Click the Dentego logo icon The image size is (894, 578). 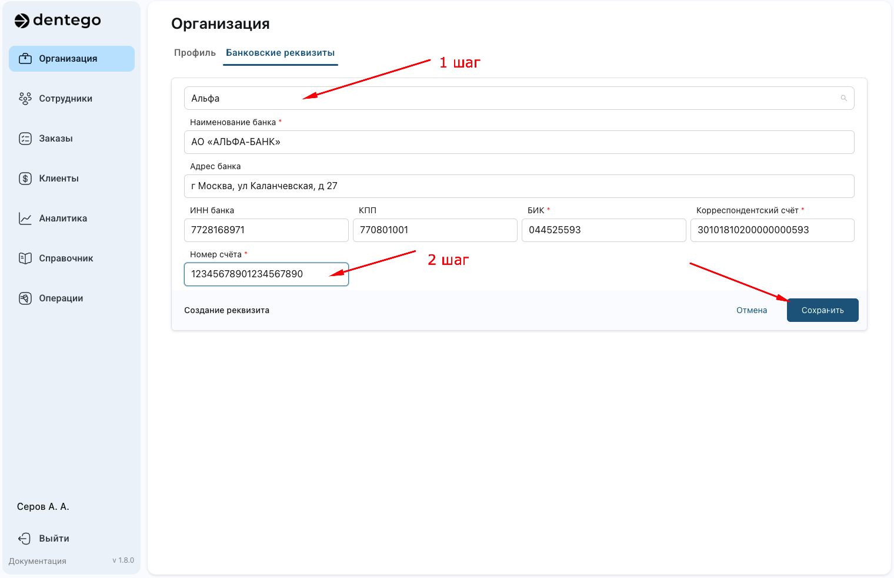point(22,21)
